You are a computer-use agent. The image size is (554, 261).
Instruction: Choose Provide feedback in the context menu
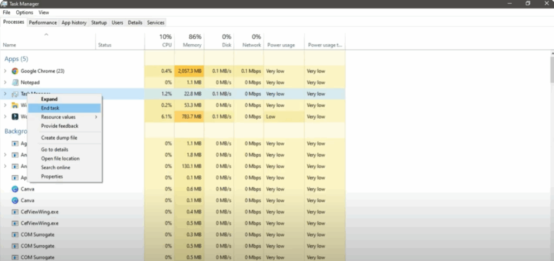(64, 126)
